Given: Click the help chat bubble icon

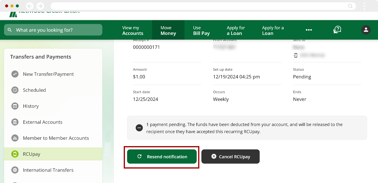Looking at the screenshot, I should pos(337,30).
